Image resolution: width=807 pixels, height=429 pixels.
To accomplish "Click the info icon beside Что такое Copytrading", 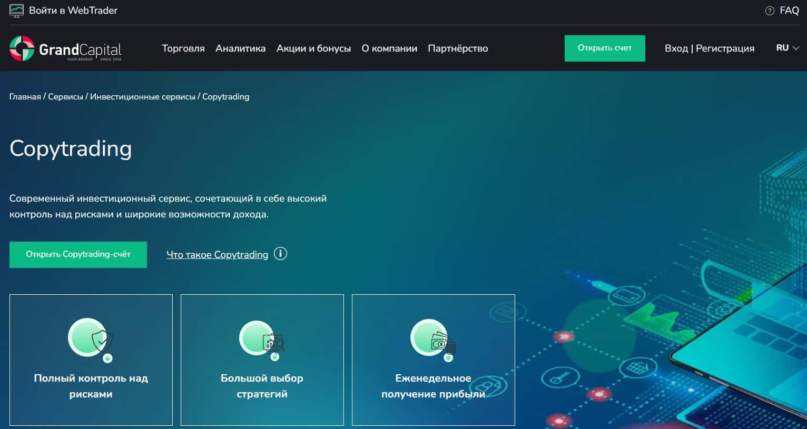I will [x=281, y=254].
